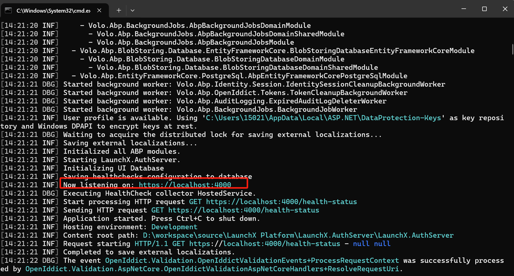This screenshot has height=276, width=514.
Task: Minimize the terminal window
Action: (x=464, y=9)
